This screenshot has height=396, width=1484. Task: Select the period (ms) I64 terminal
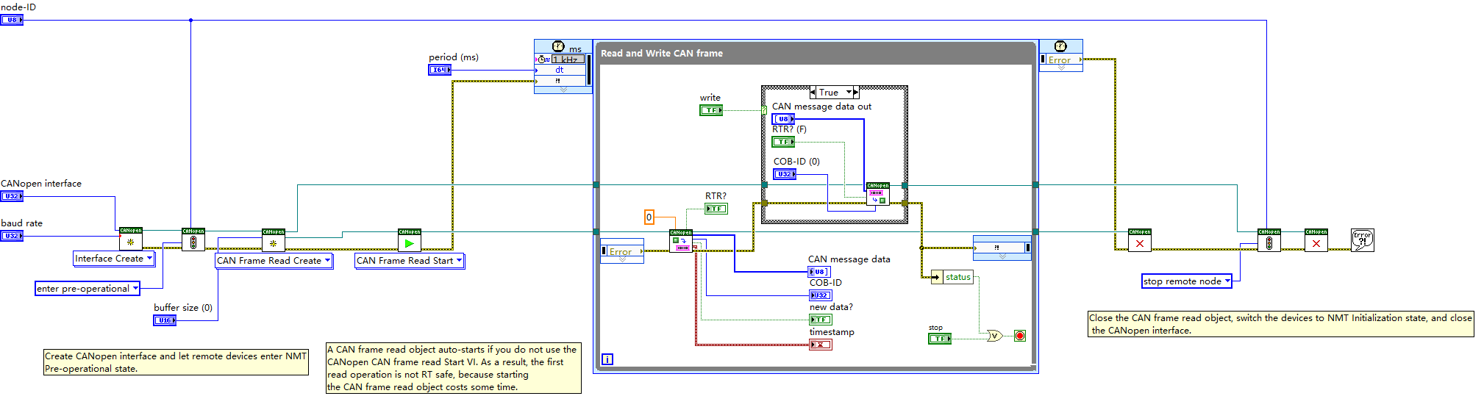click(x=440, y=70)
